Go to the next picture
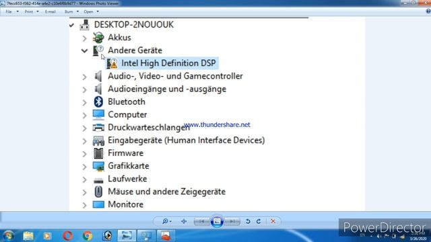This screenshot has height=242, width=431. pos(232,221)
